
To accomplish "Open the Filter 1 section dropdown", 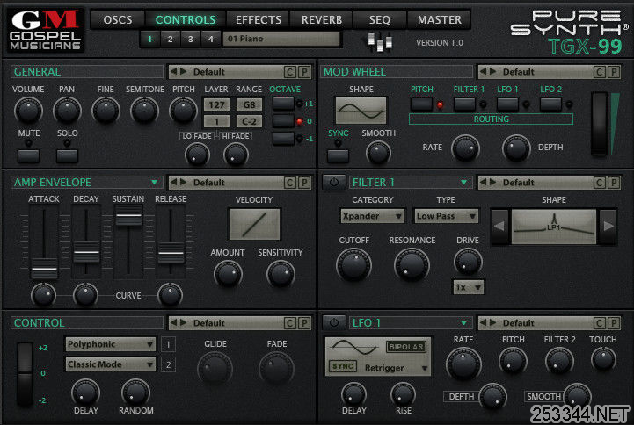I will 463,183.
